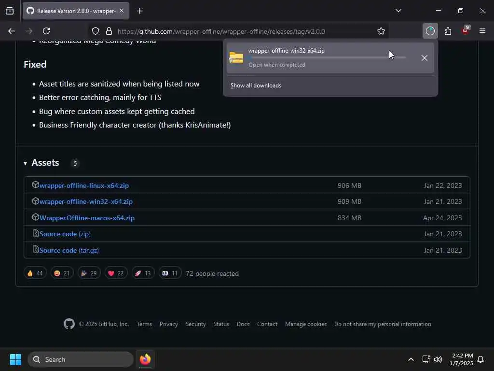The height and width of the screenshot is (371, 494).
Task: Toggle the downloads panel button
Action: 430,31
